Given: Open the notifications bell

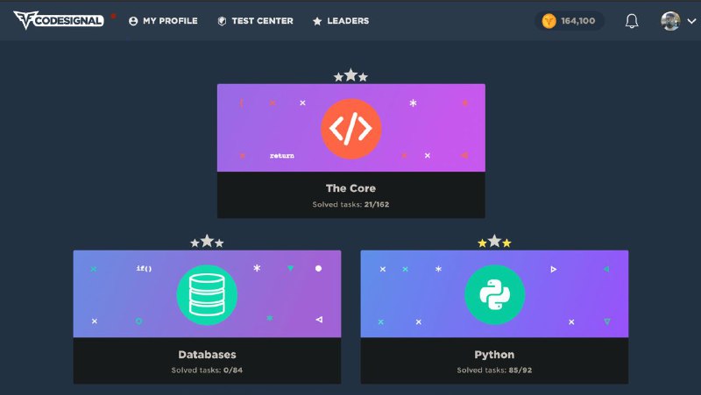Looking at the screenshot, I should (x=632, y=21).
